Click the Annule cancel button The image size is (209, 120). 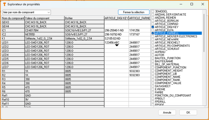click(x=167, y=113)
